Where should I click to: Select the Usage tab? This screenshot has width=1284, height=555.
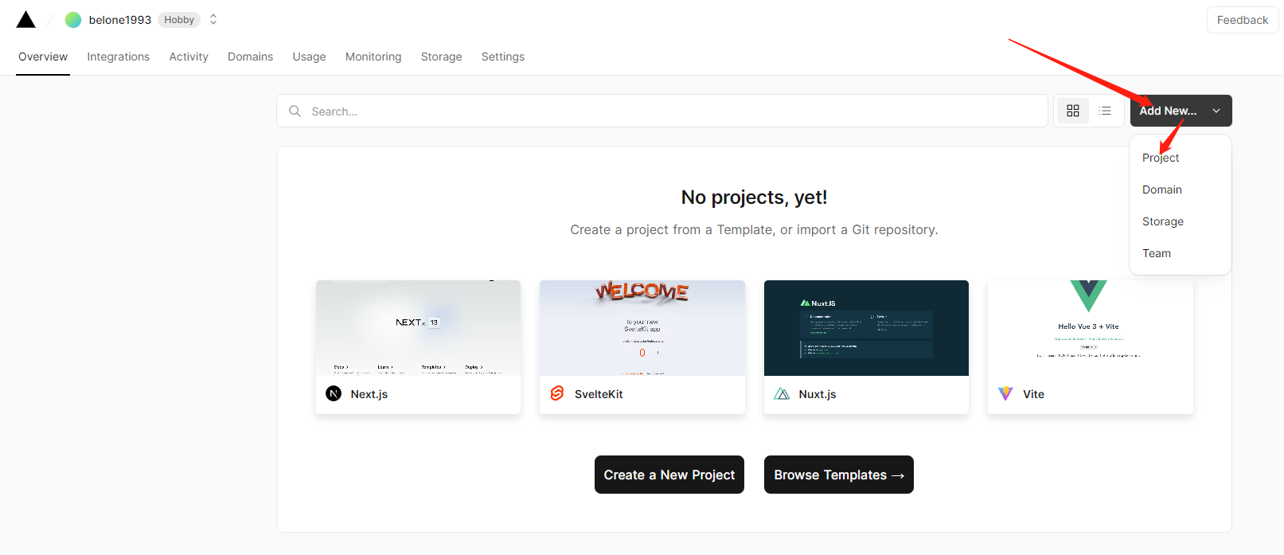click(309, 57)
